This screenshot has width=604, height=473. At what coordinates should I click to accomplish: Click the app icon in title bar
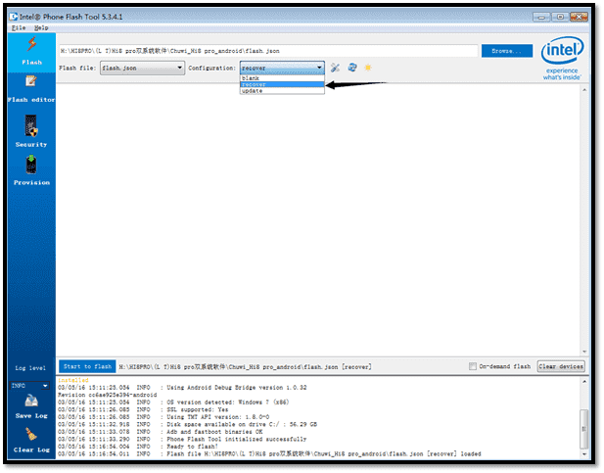pos(14,17)
